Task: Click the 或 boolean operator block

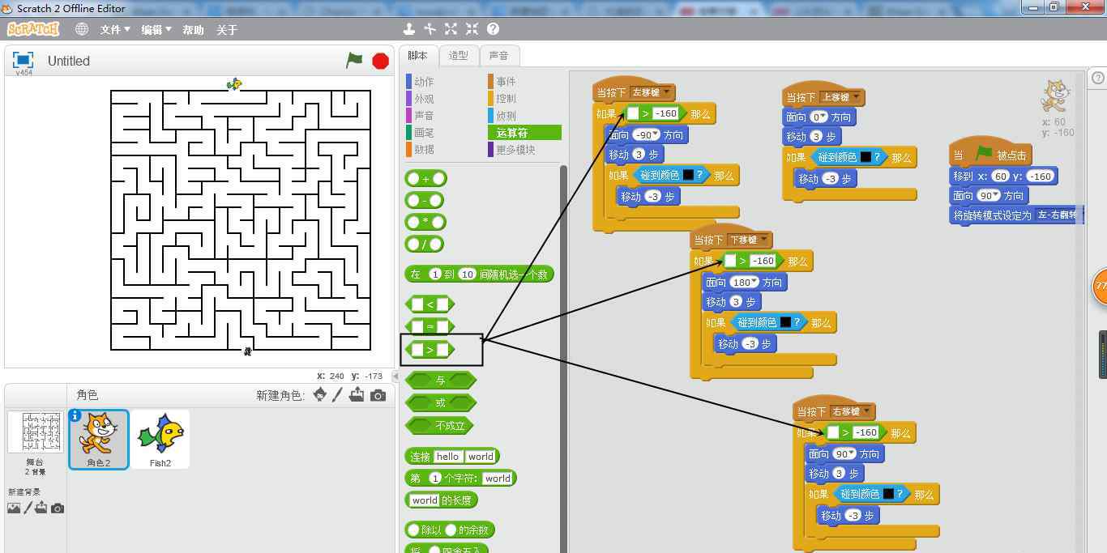Action: tap(440, 403)
